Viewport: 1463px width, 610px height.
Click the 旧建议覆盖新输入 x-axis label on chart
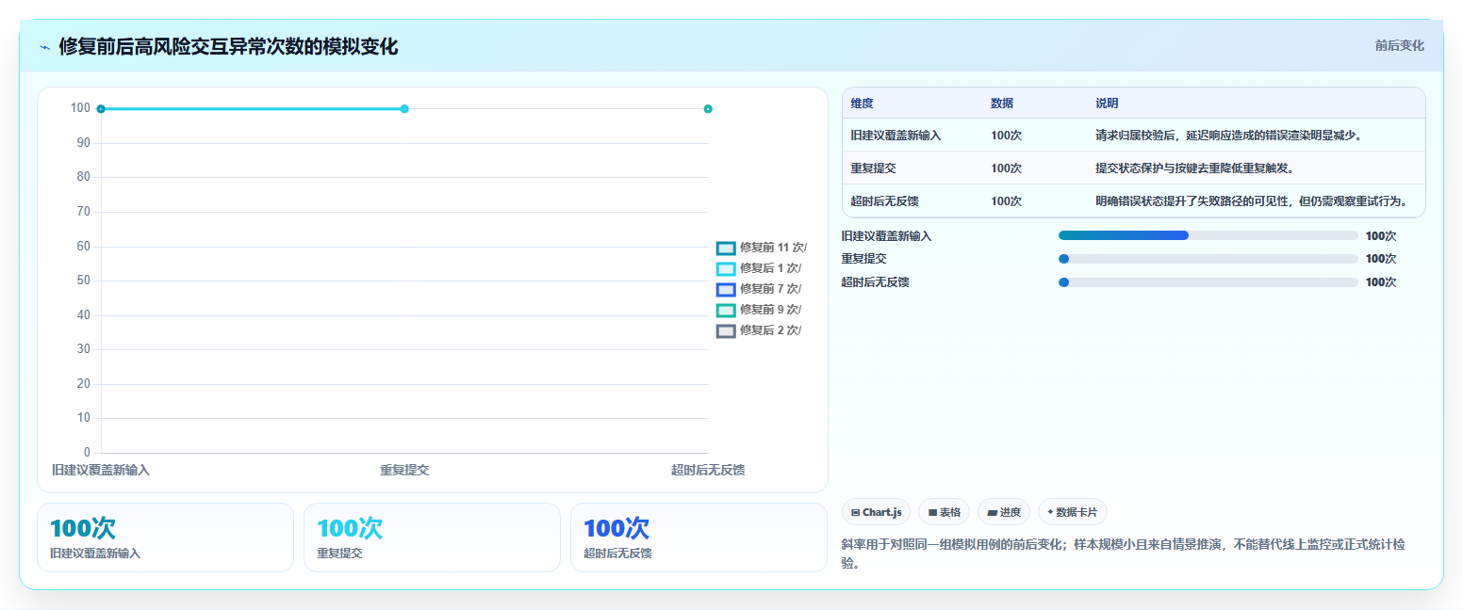(x=101, y=470)
